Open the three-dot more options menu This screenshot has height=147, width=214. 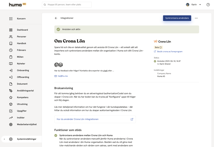[196, 18]
